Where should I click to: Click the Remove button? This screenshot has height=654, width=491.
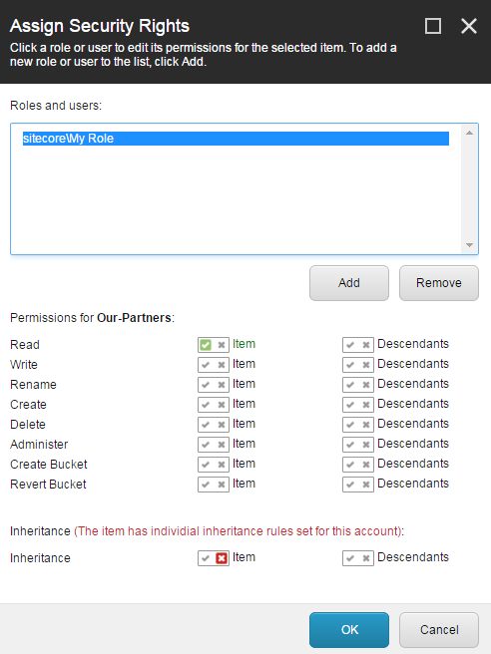[x=439, y=283]
